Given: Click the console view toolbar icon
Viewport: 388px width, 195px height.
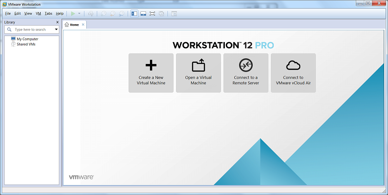Looking at the screenshot, I should click(x=174, y=14).
